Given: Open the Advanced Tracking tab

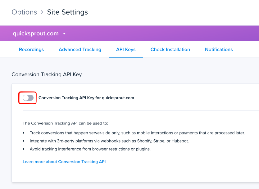Looking at the screenshot, I should pyautogui.click(x=80, y=49).
